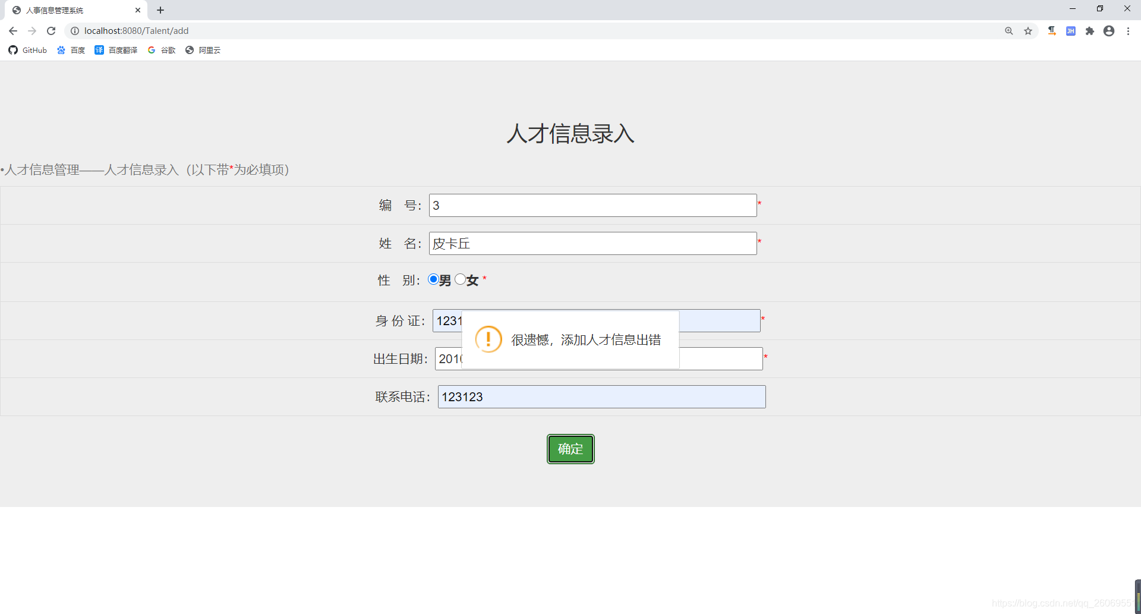Click the 编号 input field
This screenshot has height=614, width=1141.
[593, 206]
